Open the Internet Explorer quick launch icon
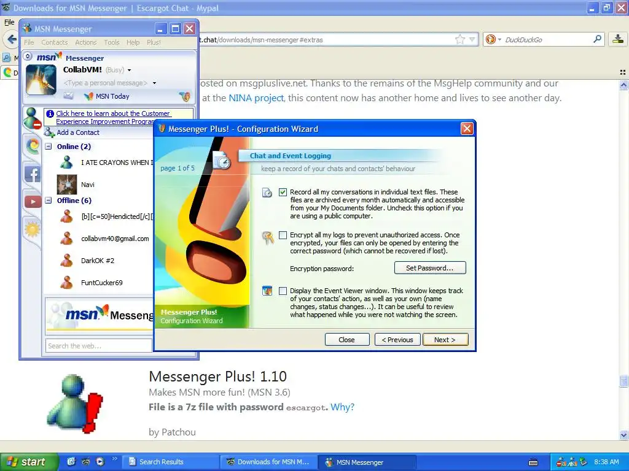 (71, 462)
